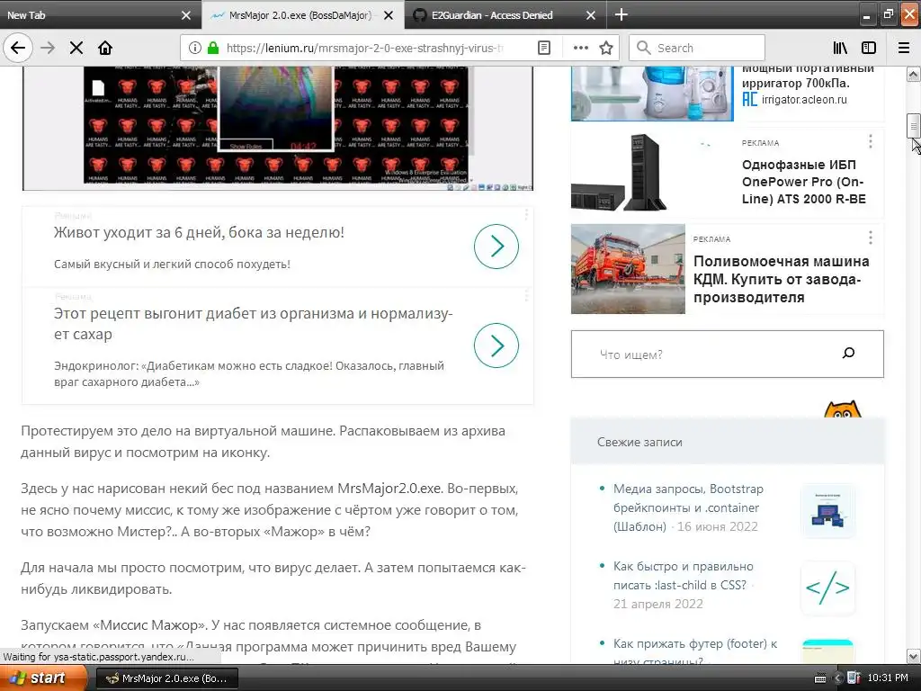Open "Этот рецепт выгонит диабет" ad headline

point(253,323)
